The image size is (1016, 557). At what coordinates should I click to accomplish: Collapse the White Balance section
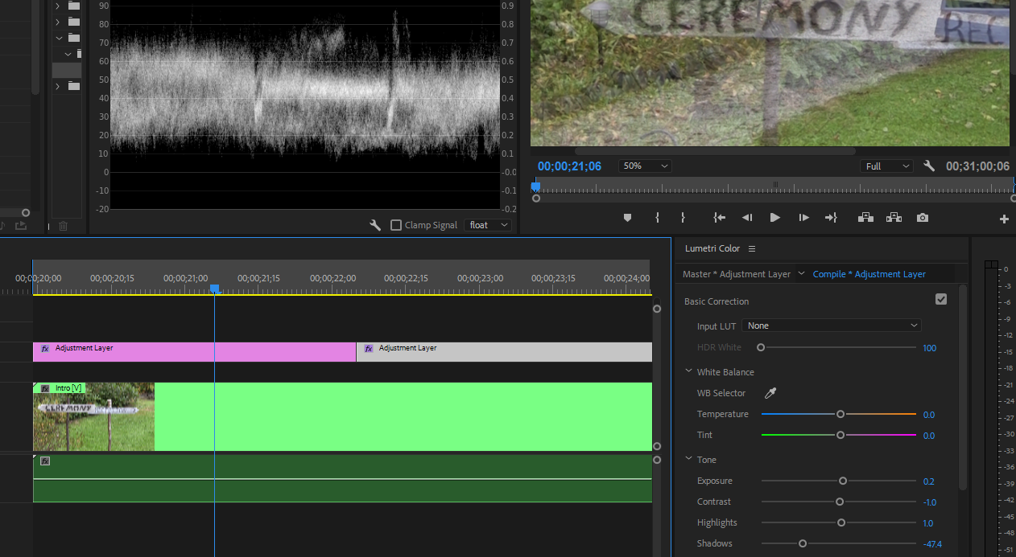point(689,372)
